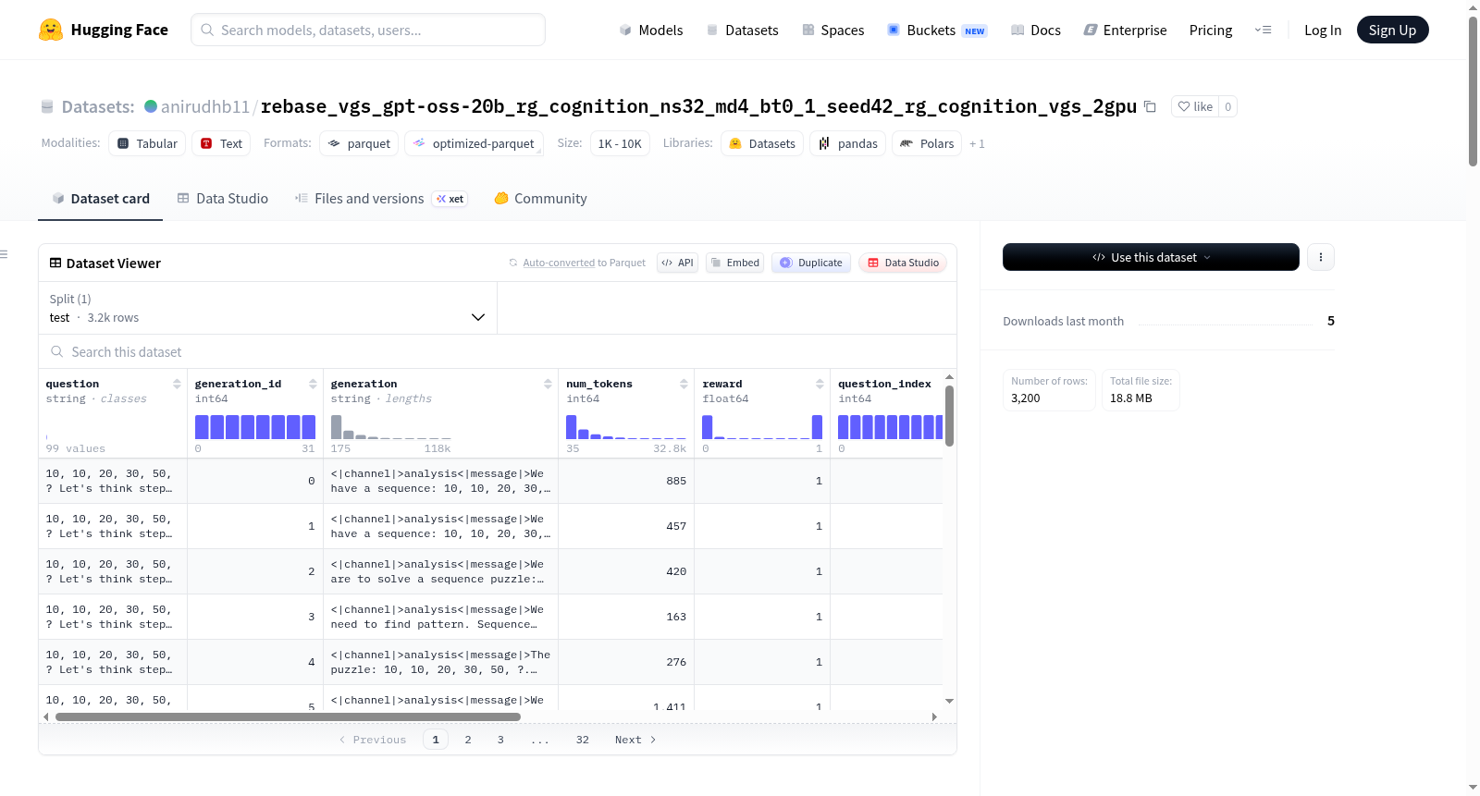Viewport: 1480px width, 796px height.
Task: Open Enterprise in the top navigation
Action: [x=1126, y=31]
